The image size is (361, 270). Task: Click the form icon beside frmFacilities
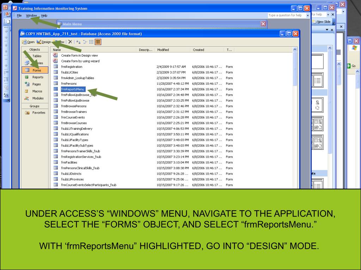(x=55, y=162)
